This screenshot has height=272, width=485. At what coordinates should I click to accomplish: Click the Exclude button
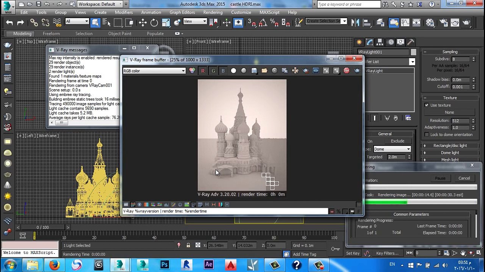[x=397, y=141]
